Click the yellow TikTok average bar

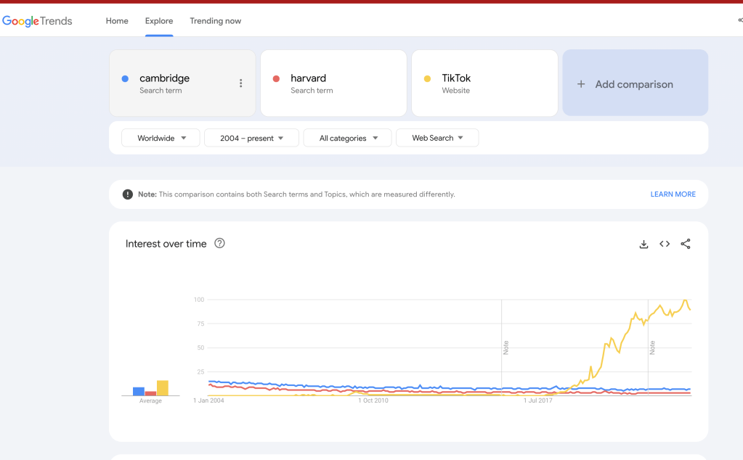pyautogui.click(x=163, y=388)
